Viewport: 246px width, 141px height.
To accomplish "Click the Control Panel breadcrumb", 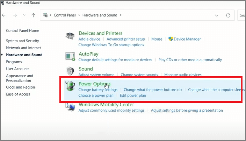I will (x=65, y=15).
